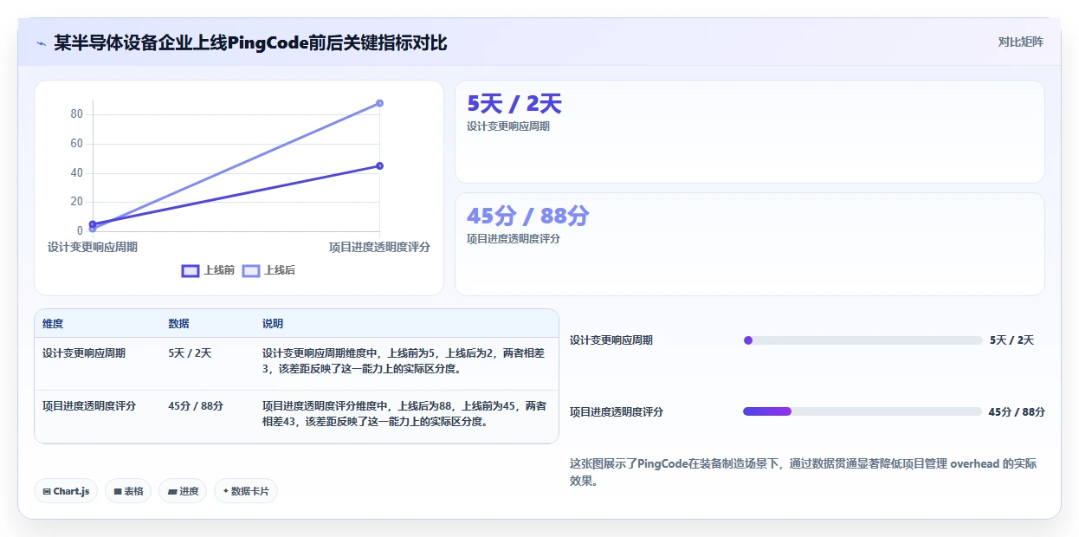Click the 设计变更响应周期 table row cell
The width and height of the screenshot is (1079, 537).
pyautogui.click(x=84, y=353)
